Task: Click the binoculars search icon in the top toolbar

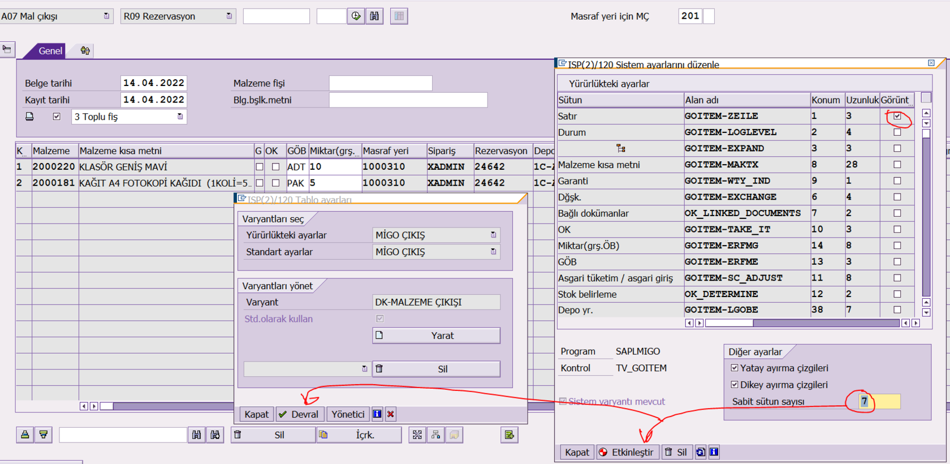Action: 374,16
